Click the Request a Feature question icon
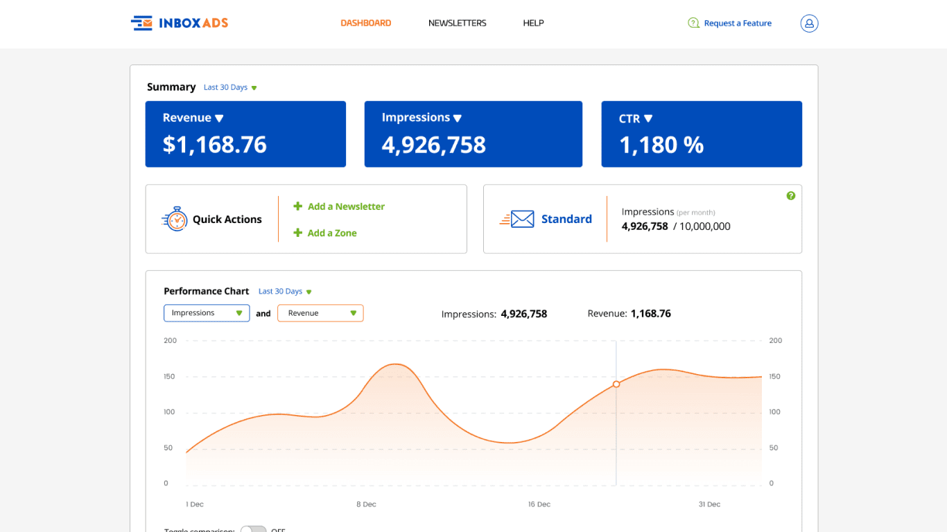This screenshot has width=947, height=532. (x=693, y=23)
